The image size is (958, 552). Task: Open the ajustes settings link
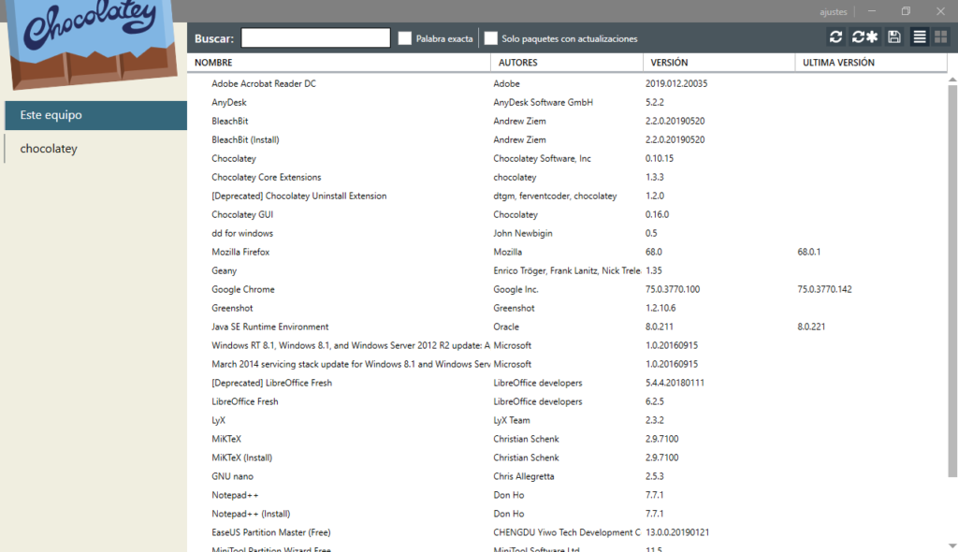[x=834, y=11]
